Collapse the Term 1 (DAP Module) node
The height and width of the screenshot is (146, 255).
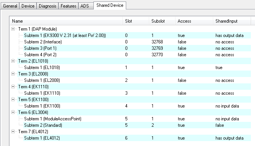[13, 29]
